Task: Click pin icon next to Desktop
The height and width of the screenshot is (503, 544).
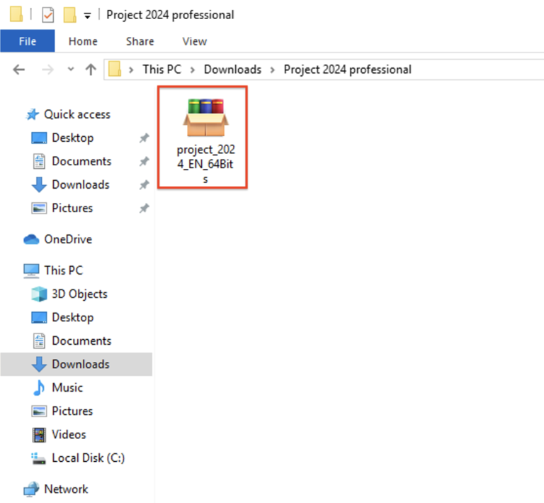Action: tap(144, 138)
